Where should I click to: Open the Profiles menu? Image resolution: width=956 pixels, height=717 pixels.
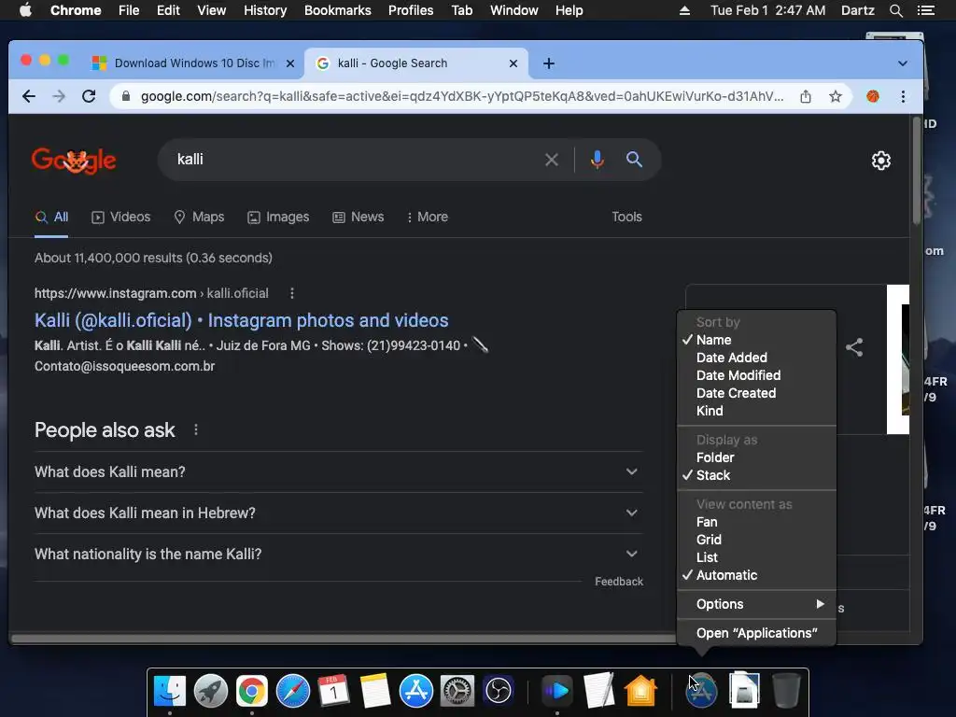point(411,10)
